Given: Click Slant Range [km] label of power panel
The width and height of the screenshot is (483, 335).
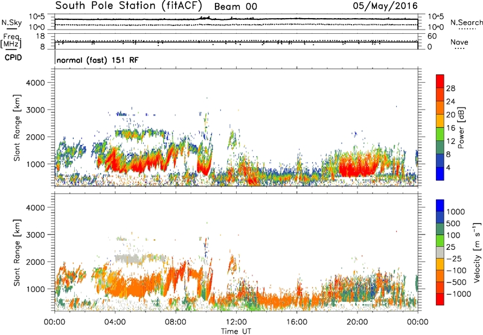Looking at the screenshot, I should pos(18,128).
